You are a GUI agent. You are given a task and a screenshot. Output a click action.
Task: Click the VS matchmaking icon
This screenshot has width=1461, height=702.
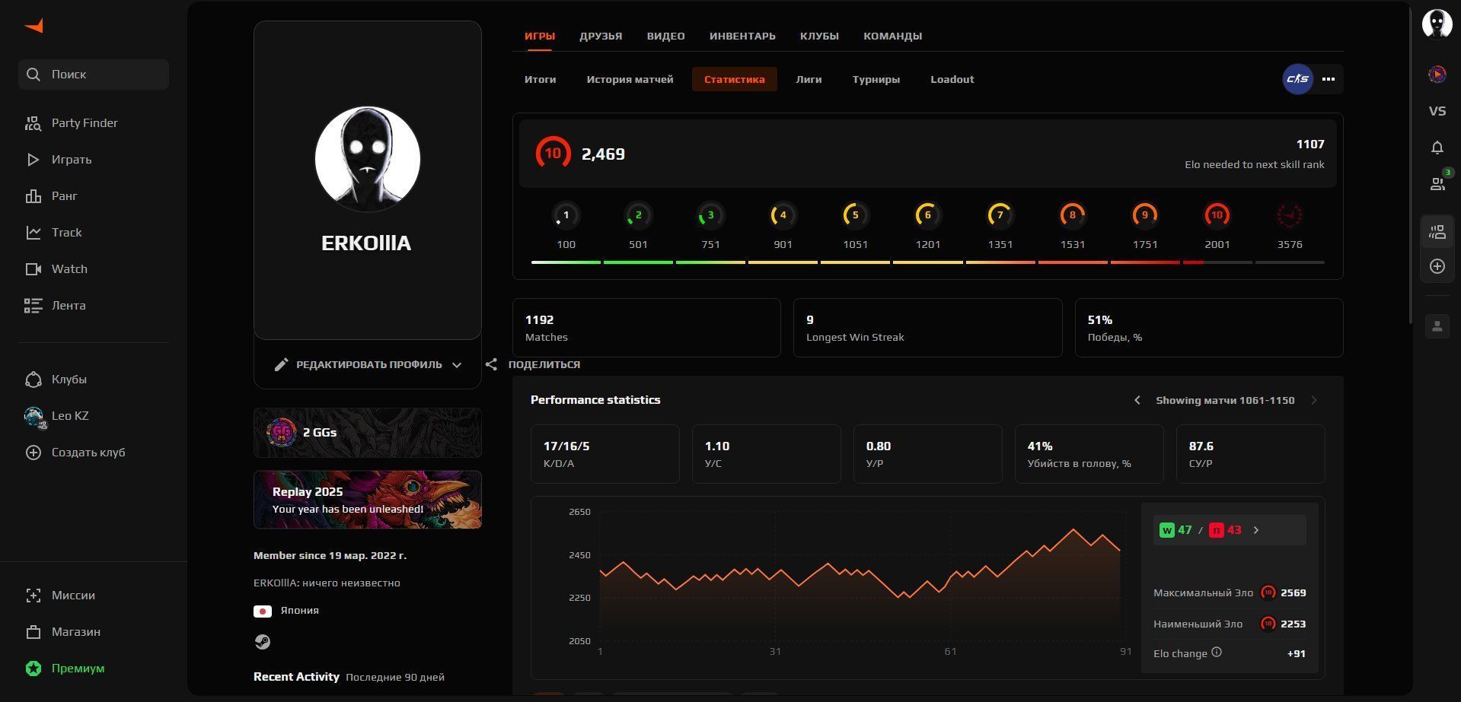pyautogui.click(x=1437, y=111)
